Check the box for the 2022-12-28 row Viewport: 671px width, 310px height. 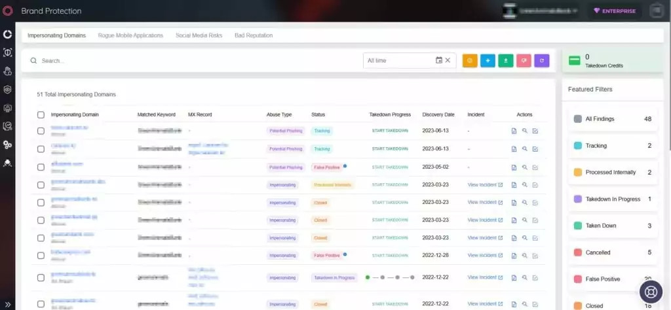coord(41,255)
